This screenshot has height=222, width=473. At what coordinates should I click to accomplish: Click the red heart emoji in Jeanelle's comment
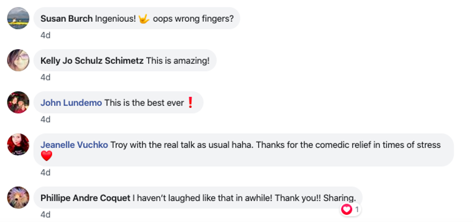pyautogui.click(x=46, y=156)
